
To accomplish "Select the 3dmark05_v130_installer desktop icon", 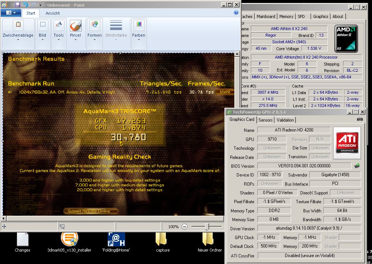I will 69,242.
